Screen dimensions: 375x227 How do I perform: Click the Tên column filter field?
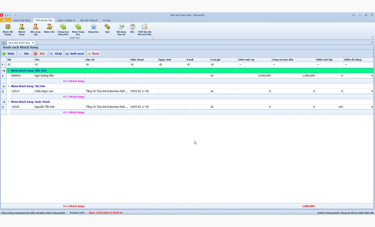pos(60,65)
